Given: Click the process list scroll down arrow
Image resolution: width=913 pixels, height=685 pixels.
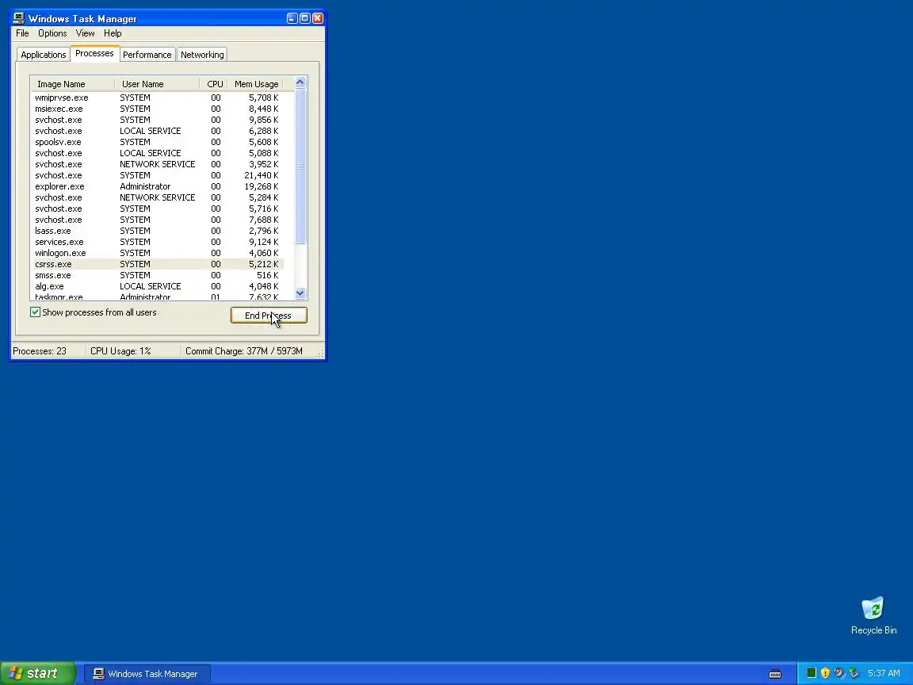Looking at the screenshot, I should [x=300, y=293].
